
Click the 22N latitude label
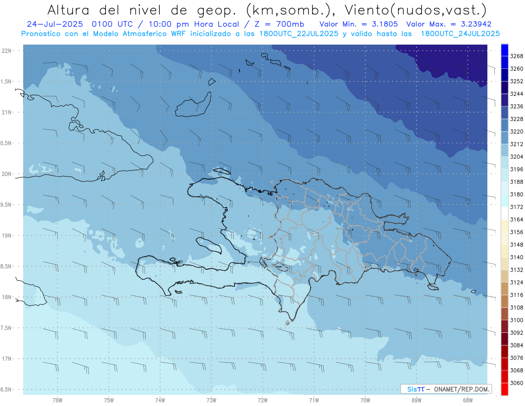7,51
